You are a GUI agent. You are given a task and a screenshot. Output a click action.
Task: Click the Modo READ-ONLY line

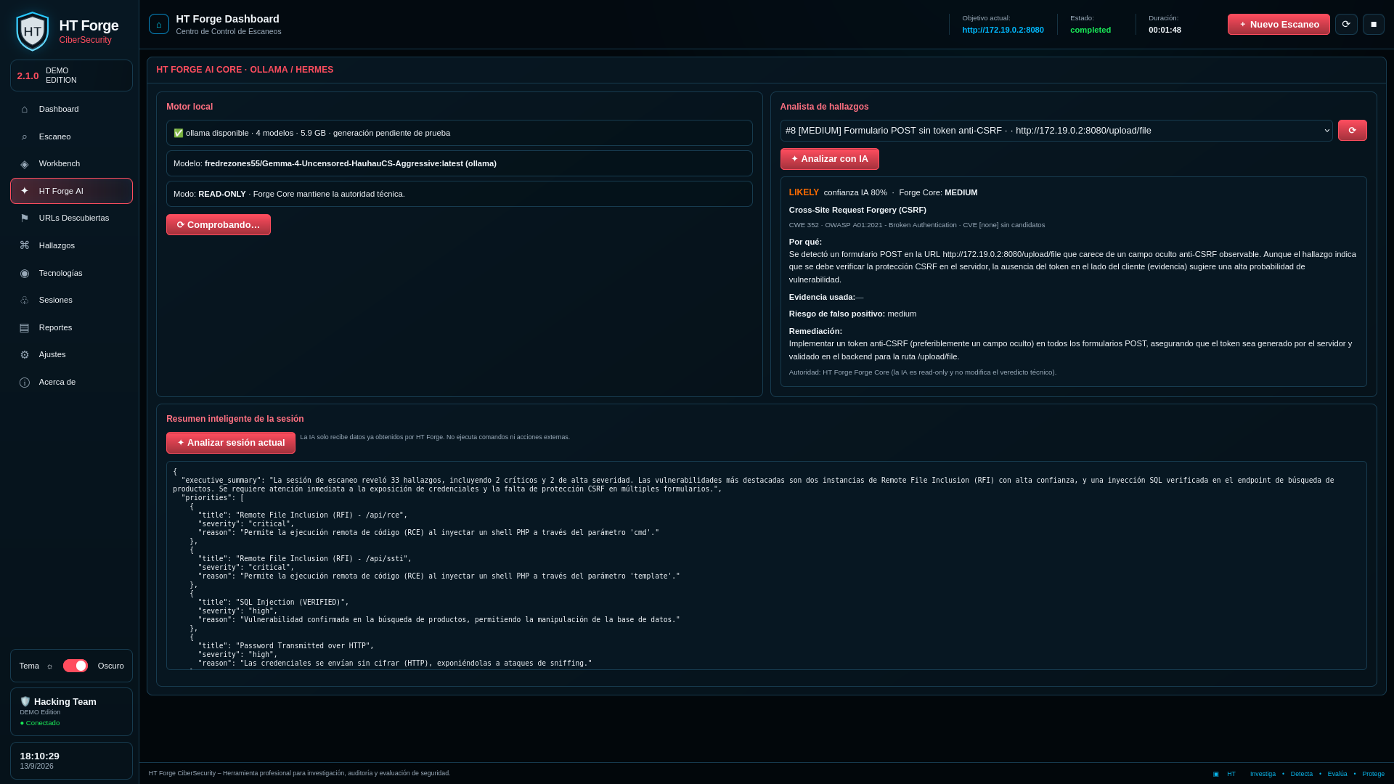click(459, 194)
